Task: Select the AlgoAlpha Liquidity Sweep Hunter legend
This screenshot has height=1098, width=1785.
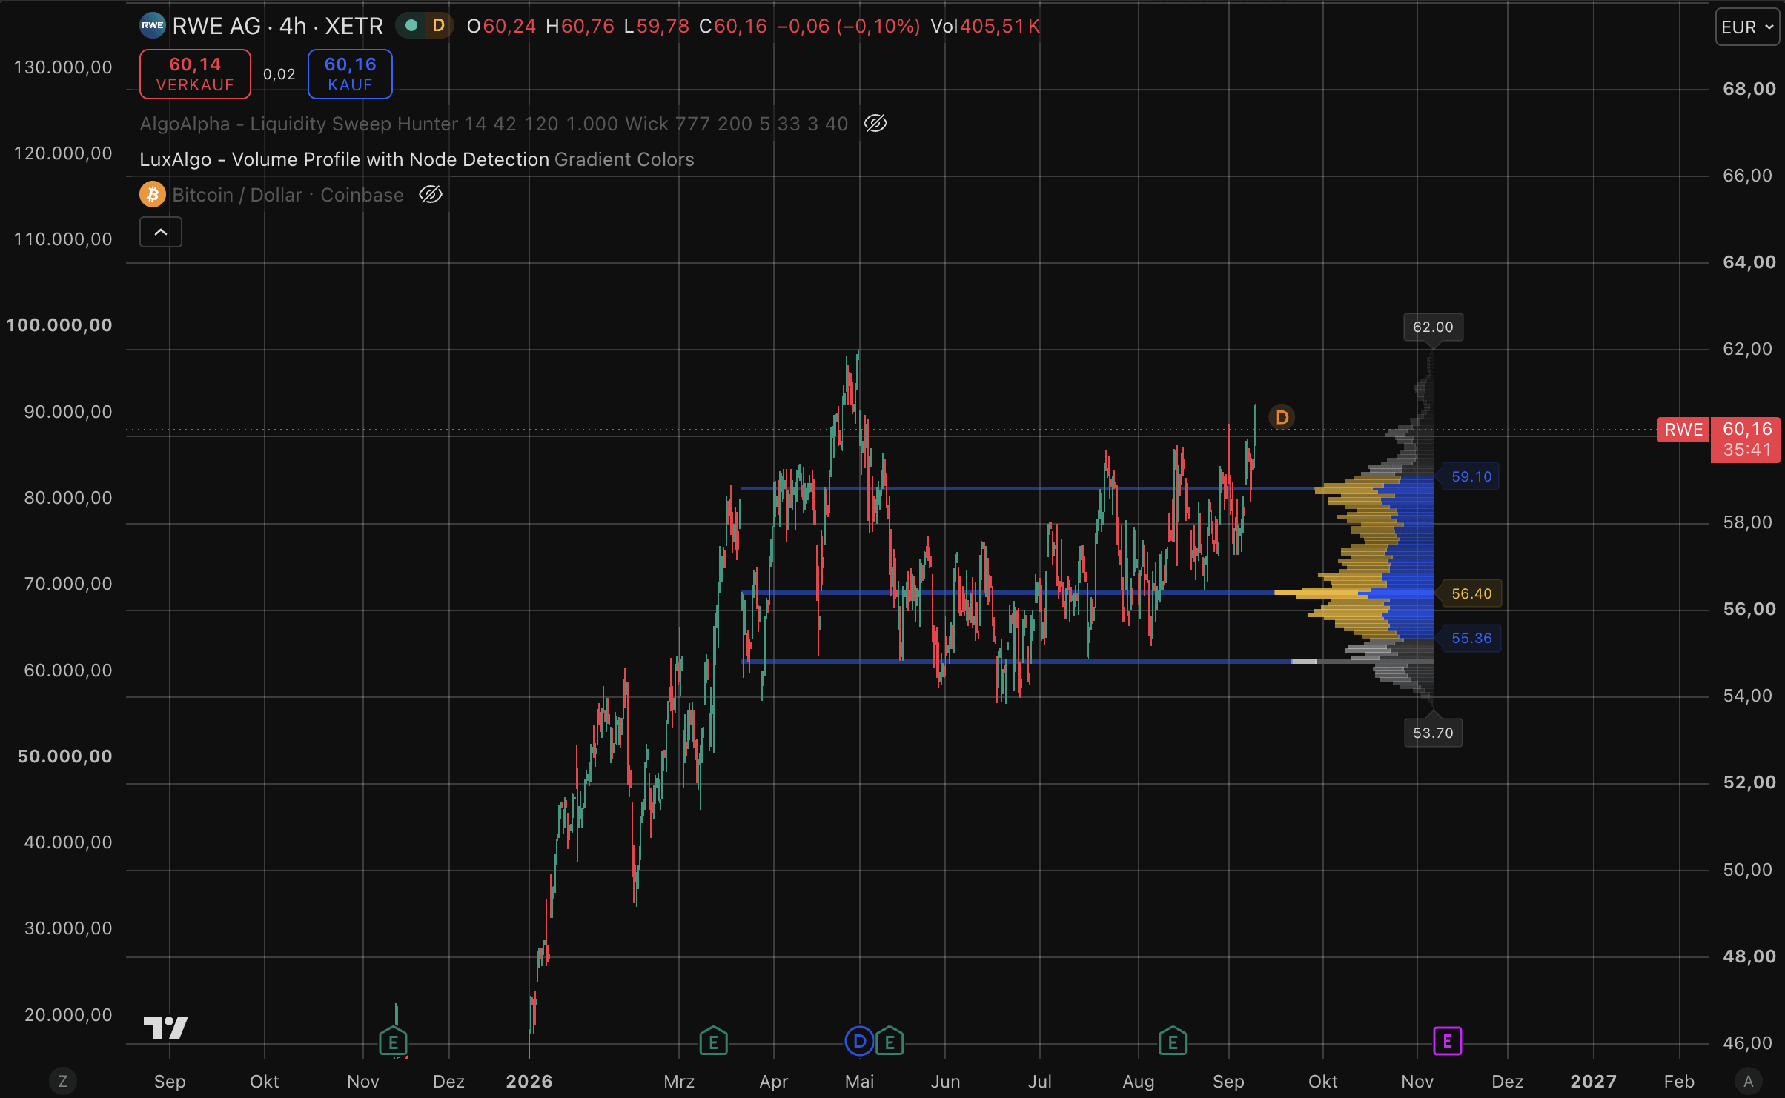Action: click(494, 124)
